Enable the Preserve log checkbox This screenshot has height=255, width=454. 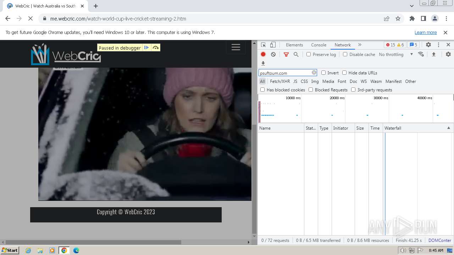point(309,54)
